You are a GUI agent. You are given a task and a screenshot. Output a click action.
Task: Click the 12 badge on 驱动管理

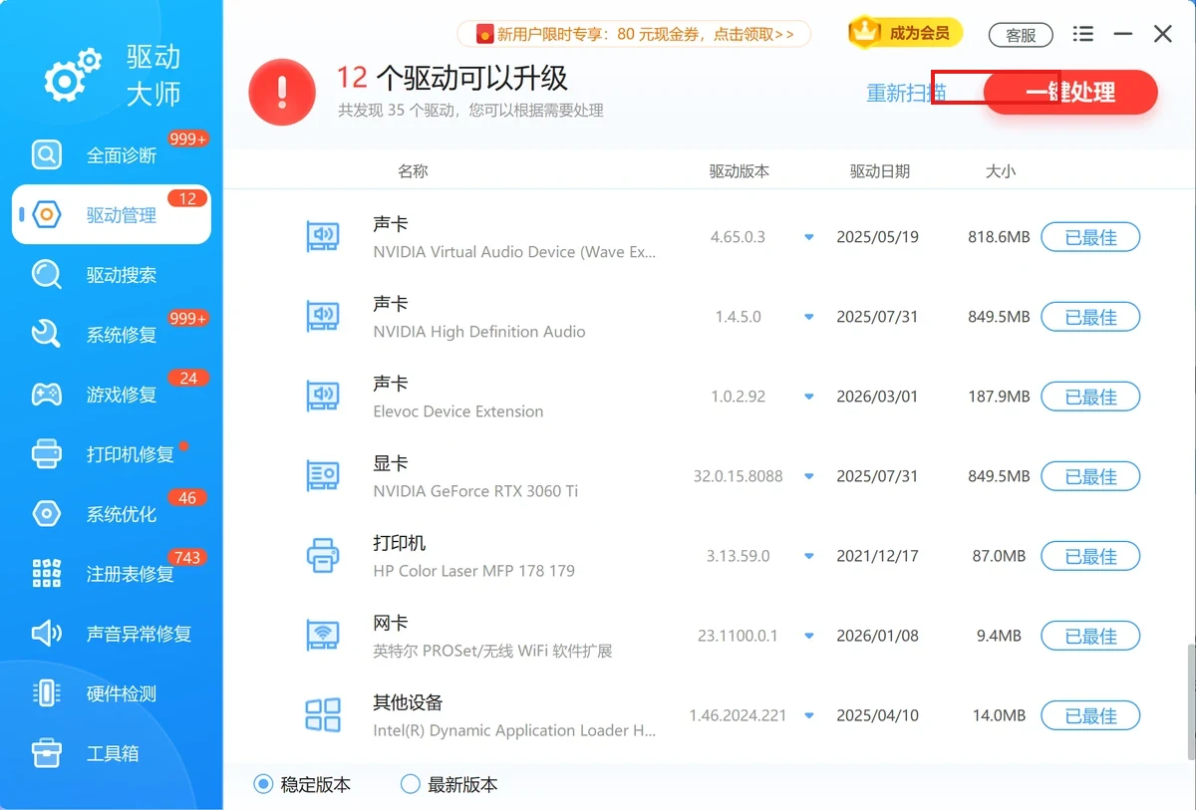(187, 198)
